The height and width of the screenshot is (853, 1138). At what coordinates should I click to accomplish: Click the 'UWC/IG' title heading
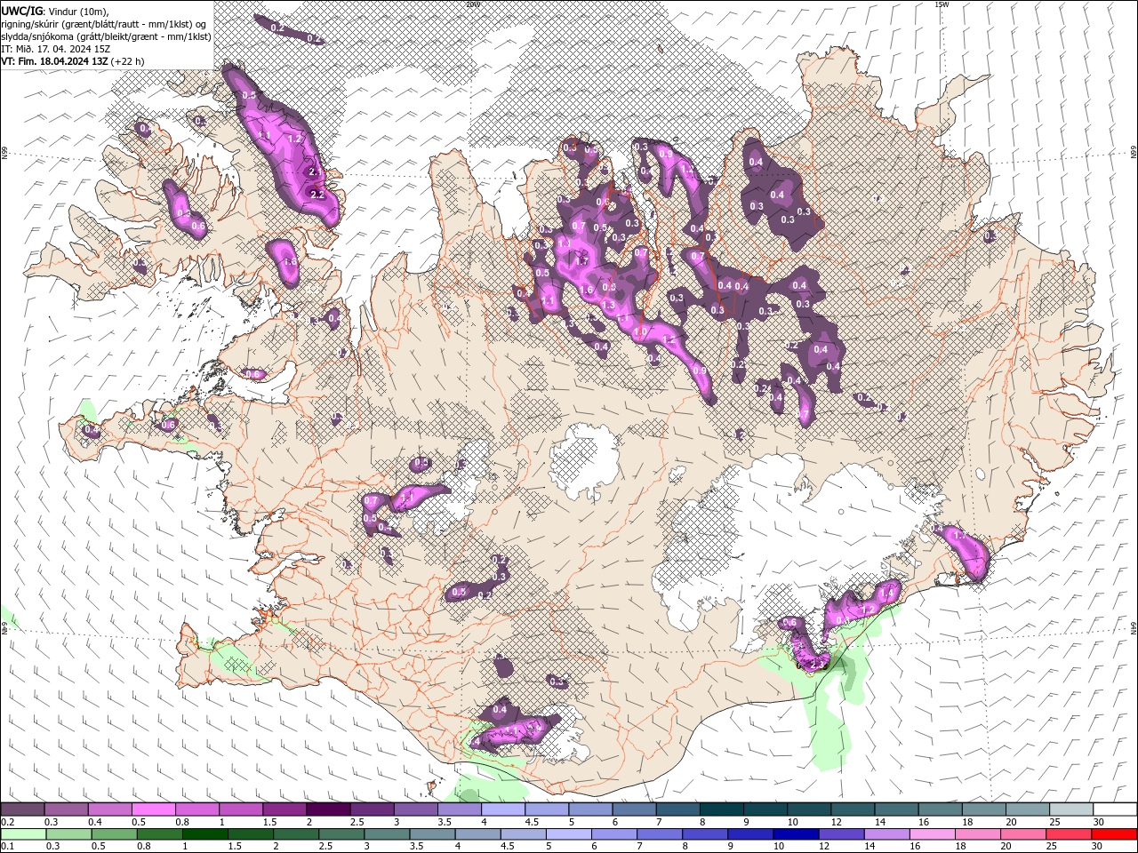coord(21,11)
